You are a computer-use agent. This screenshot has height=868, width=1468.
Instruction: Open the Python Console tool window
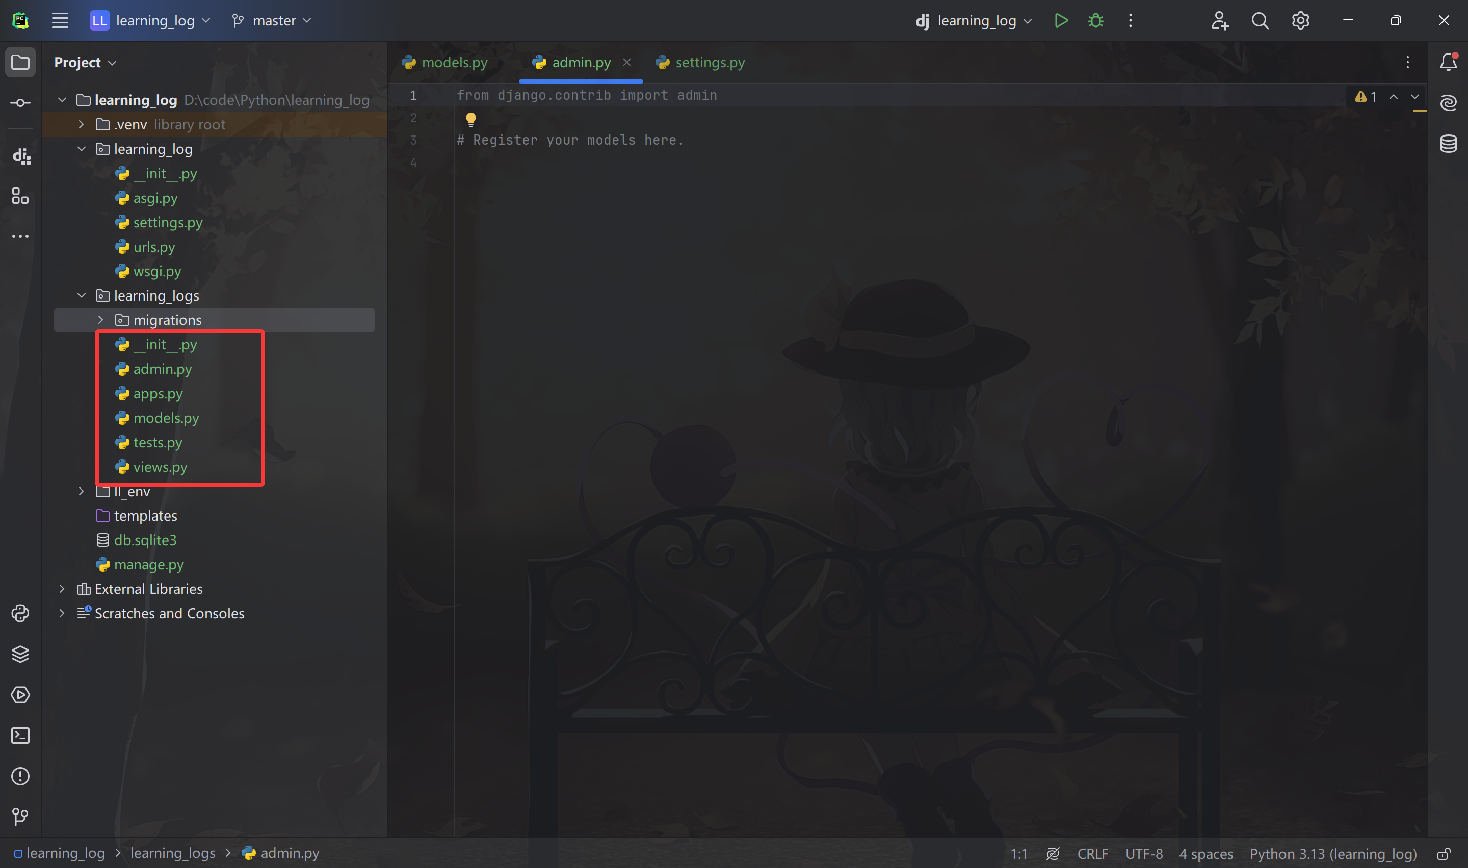tap(20, 613)
